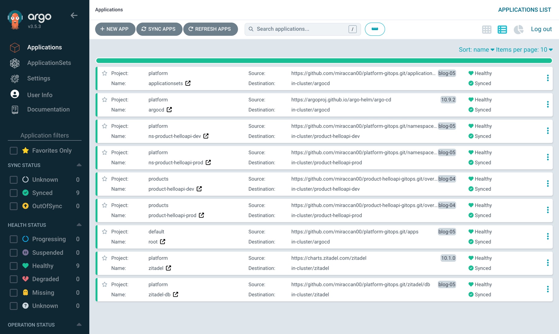Open external link for product-helloapi-prod
The height and width of the screenshot is (334, 559).
point(201,215)
